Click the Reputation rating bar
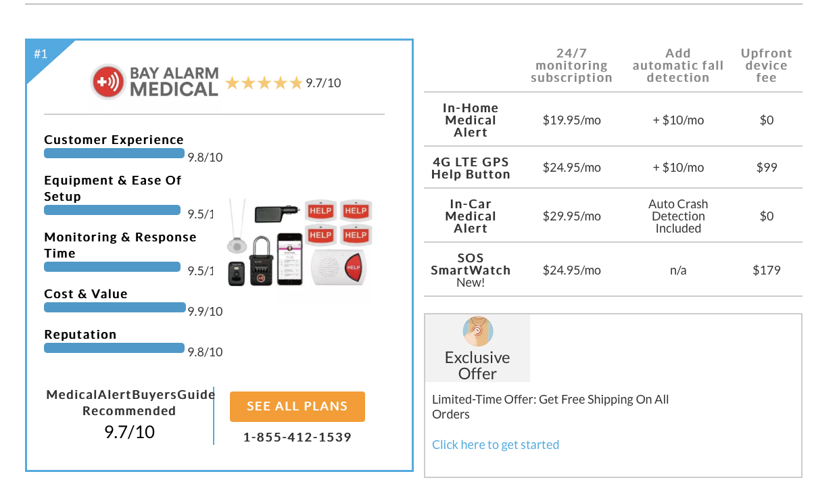The image size is (837, 499). click(114, 348)
